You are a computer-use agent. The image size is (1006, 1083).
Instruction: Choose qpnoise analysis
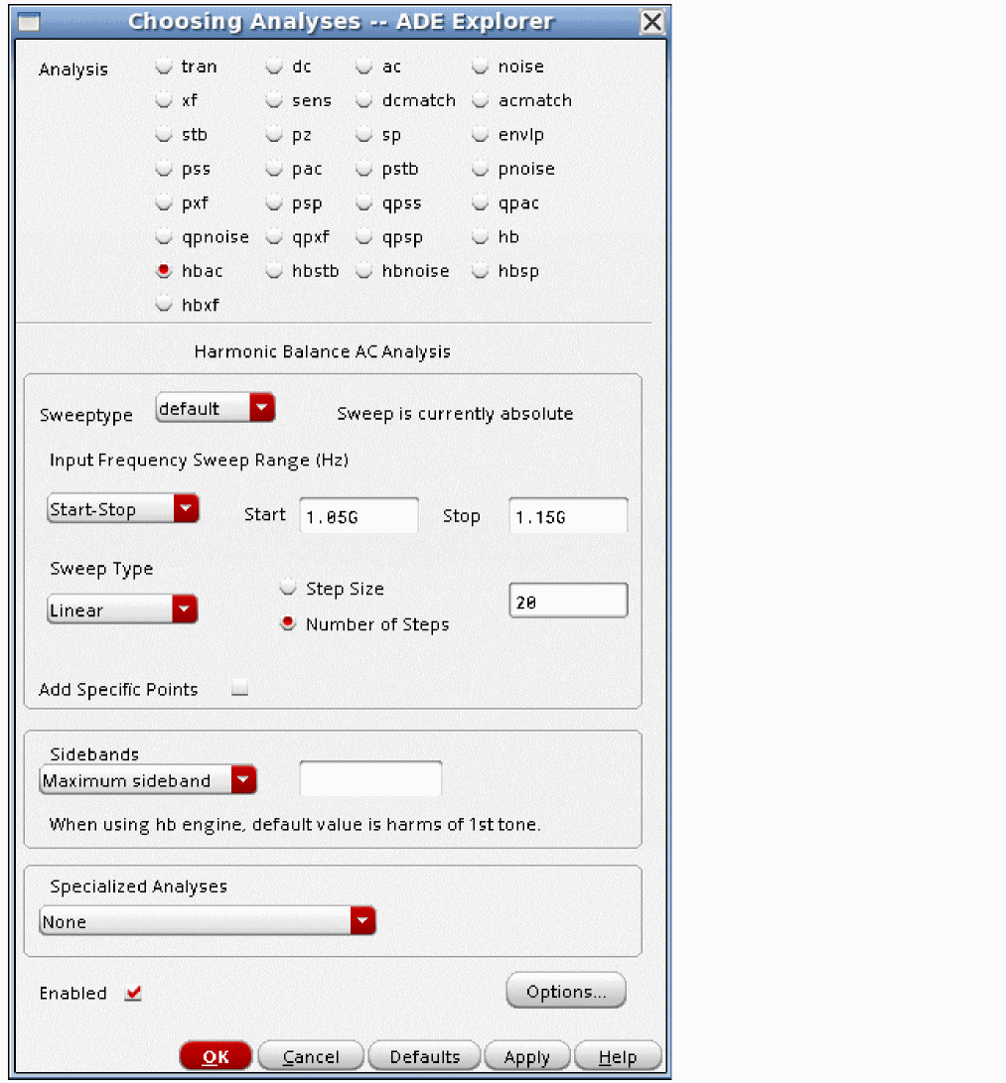164,237
